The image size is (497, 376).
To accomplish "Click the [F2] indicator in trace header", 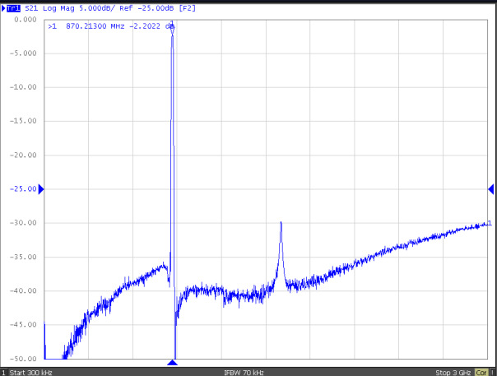I will tap(188, 7).
